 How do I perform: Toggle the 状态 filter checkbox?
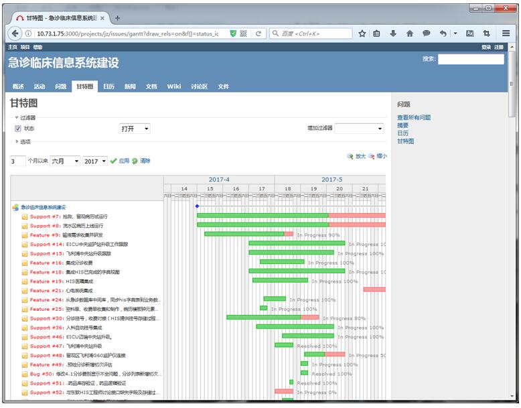point(18,128)
